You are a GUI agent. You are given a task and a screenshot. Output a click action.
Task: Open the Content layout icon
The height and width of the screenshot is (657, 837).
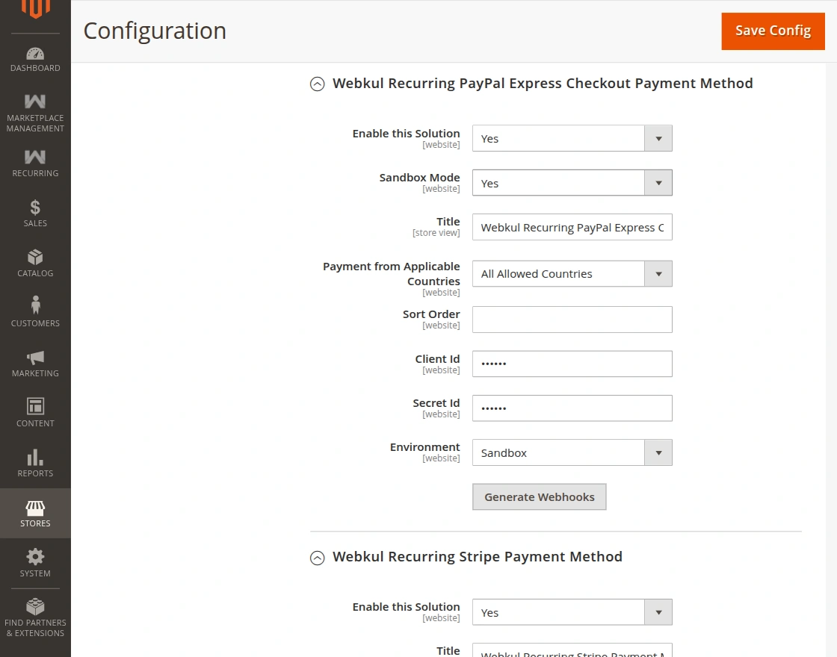pos(35,406)
